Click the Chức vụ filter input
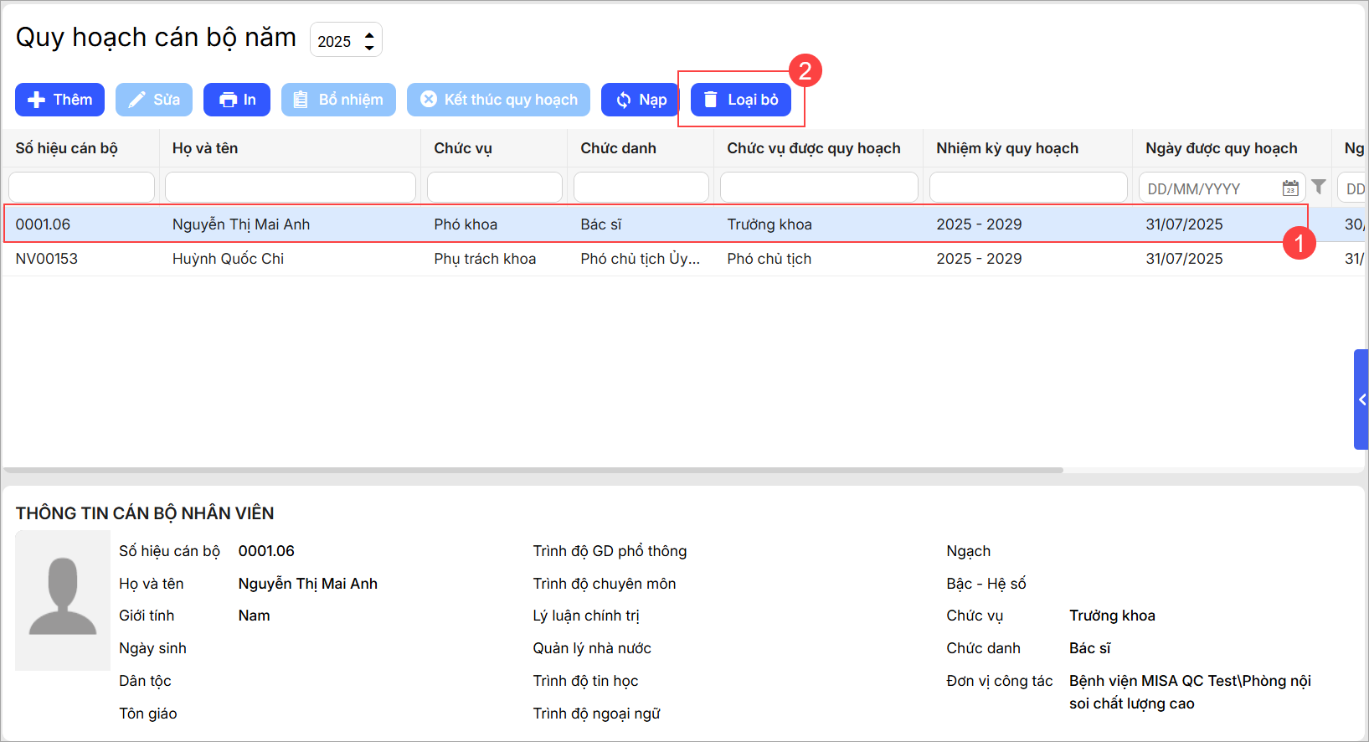Image resolution: width=1369 pixels, height=742 pixels. click(x=494, y=188)
